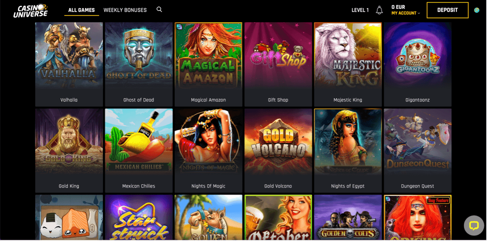Launch the Dungeon Quest game
487x241 pixels.
tap(418, 150)
